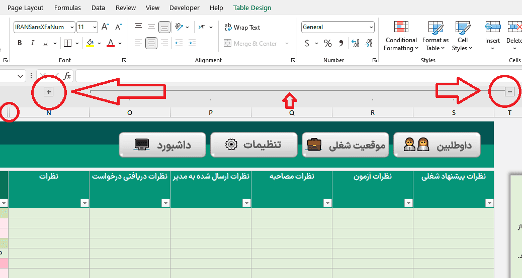
Task: Increase font size icon
Action: click(106, 27)
